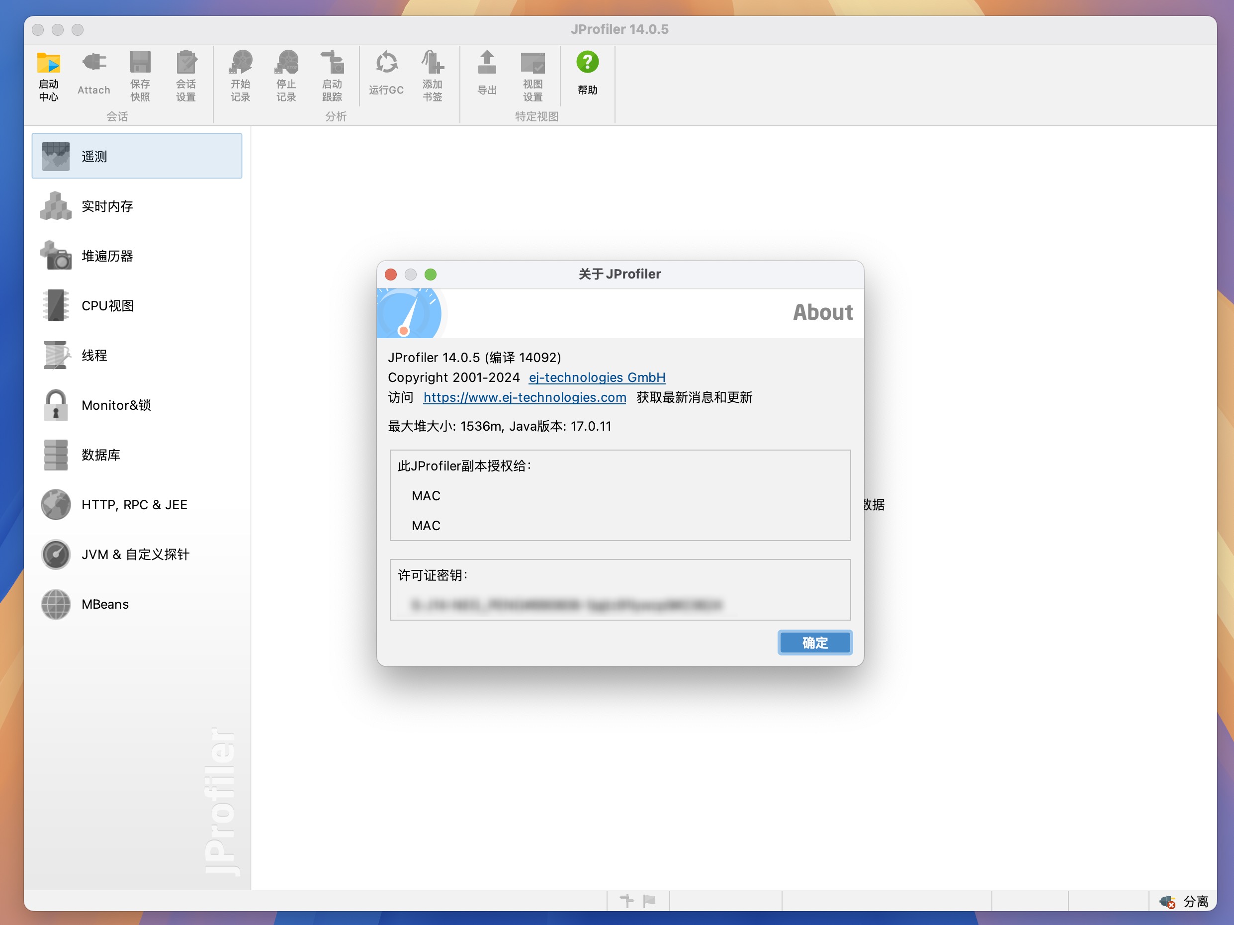This screenshot has width=1234, height=925.
Task: Open the 实时内存 live memory section
Action: 137,206
